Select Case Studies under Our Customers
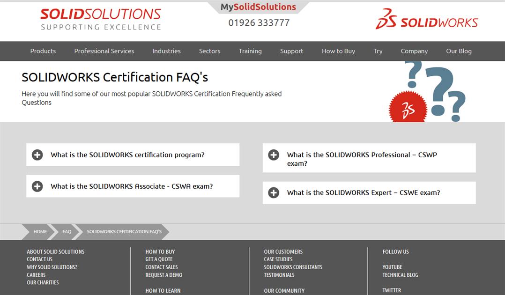This screenshot has height=295, width=505. coord(279,259)
